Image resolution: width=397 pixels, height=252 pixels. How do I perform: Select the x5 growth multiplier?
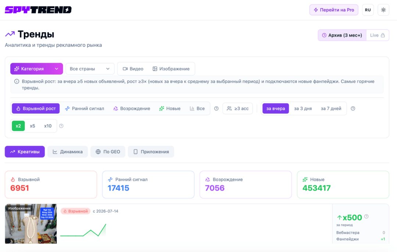[32, 126]
